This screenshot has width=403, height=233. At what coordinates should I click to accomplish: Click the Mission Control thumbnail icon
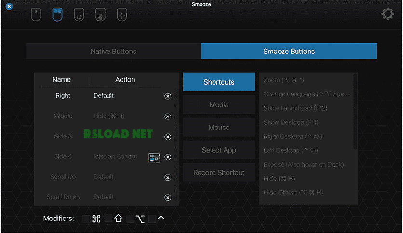pos(154,157)
